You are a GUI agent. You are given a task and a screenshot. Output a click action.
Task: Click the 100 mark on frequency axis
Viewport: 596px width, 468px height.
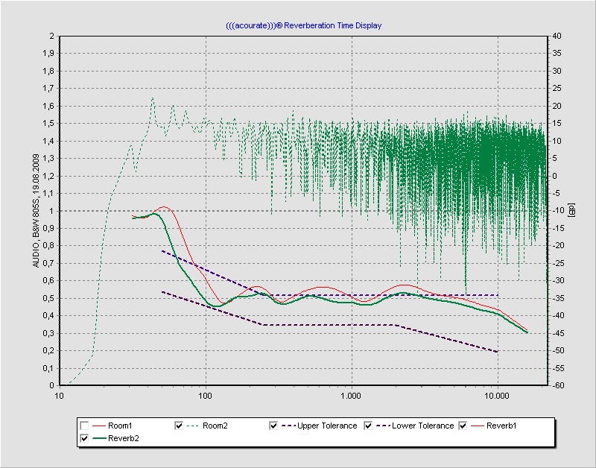[206, 396]
